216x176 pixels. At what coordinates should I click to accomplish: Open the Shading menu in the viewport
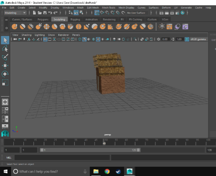[x=26, y=35]
